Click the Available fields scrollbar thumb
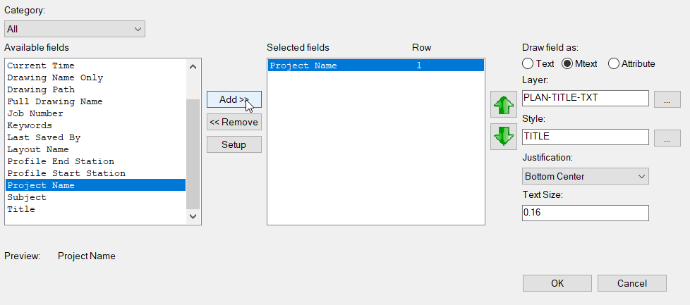The height and width of the screenshot is (305, 690). pos(193,154)
